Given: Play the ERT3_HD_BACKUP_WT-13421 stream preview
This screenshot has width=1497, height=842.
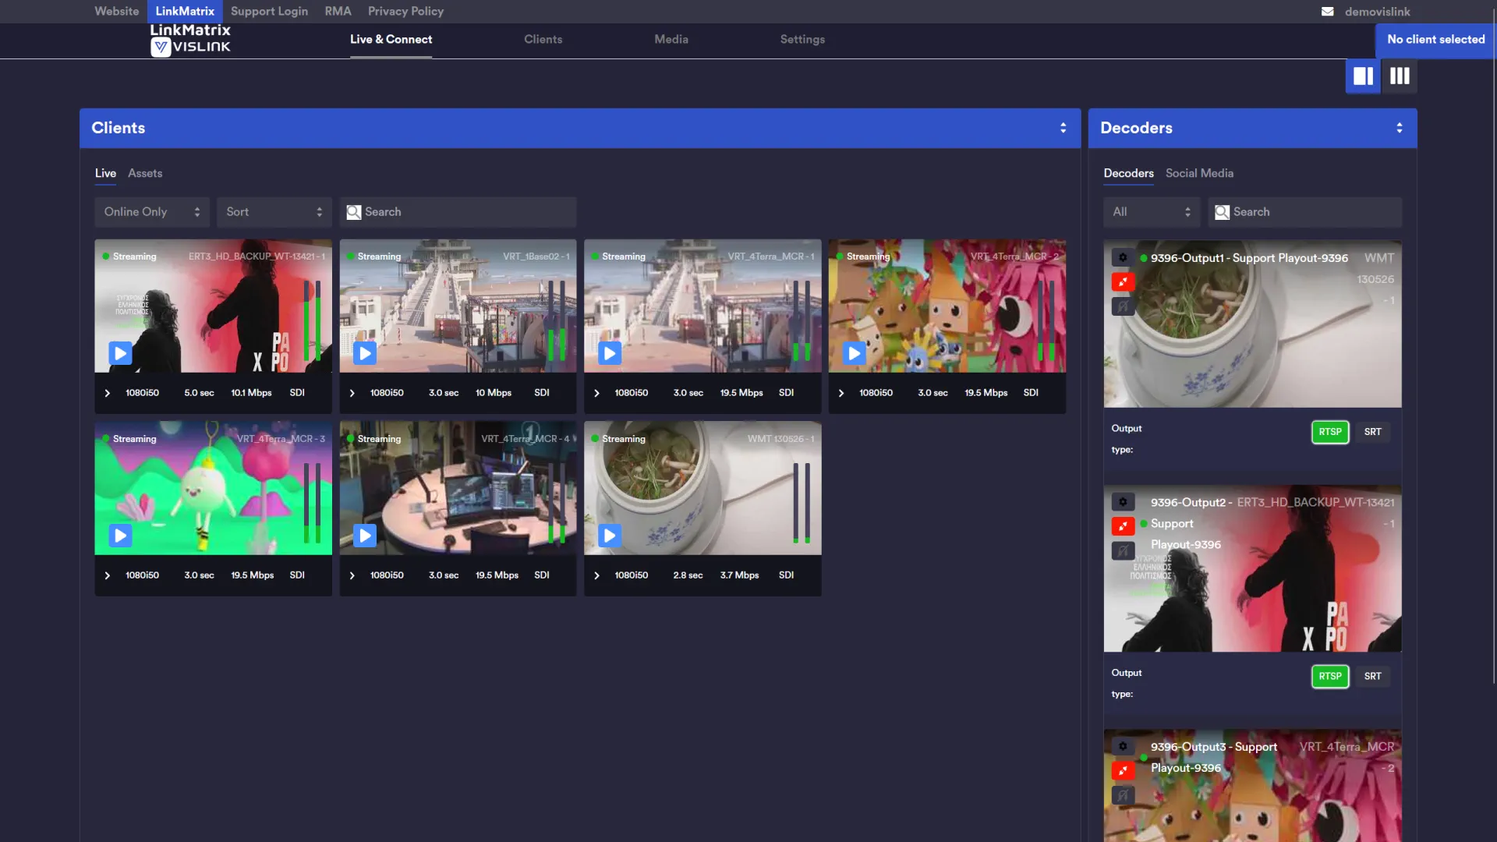Looking at the screenshot, I should [x=120, y=353].
